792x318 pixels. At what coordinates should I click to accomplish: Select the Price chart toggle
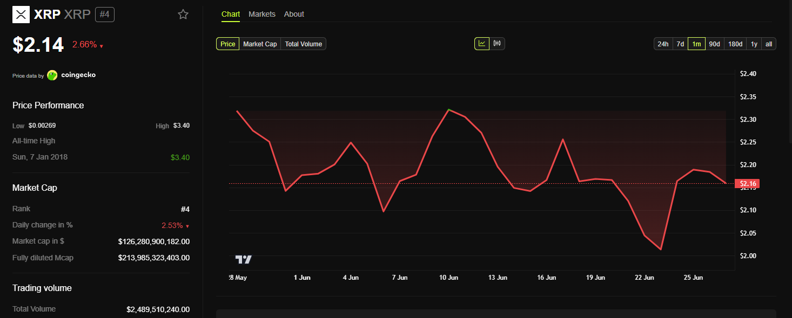click(x=228, y=44)
